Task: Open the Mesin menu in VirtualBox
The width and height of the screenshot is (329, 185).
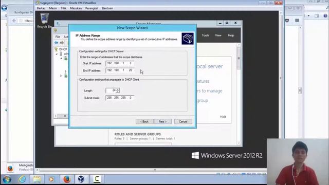Action: tap(53, 8)
